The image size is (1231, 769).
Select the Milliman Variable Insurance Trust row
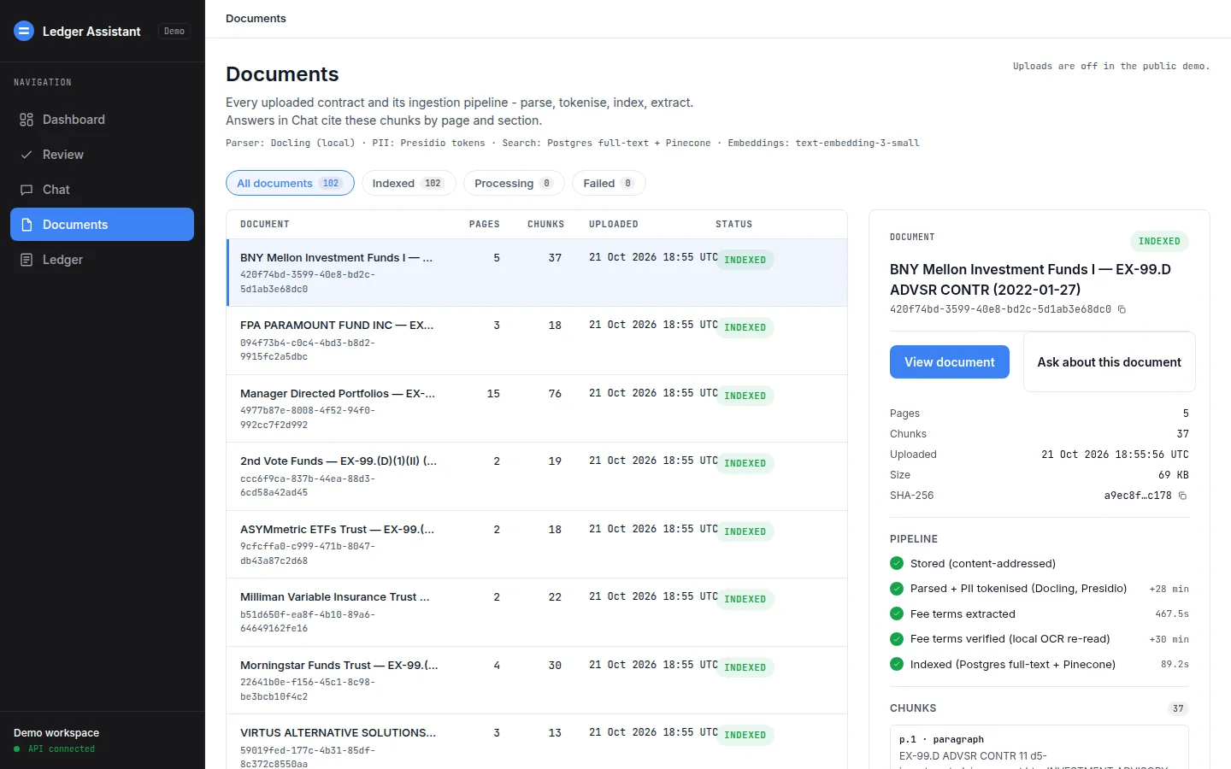(x=537, y=613)
